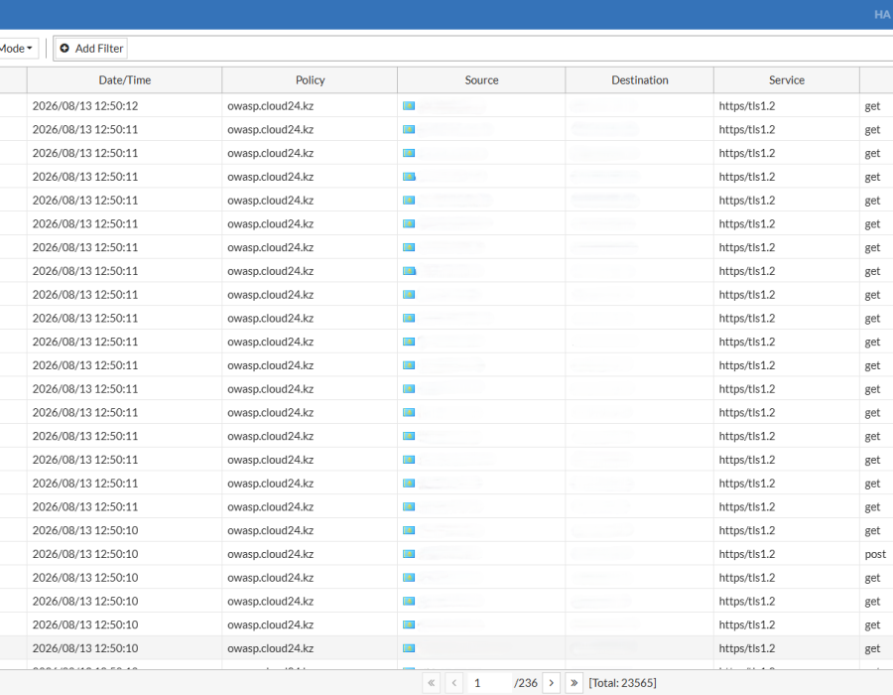This screenshot has width=893, height=695.
Task: Open the Mode dropdown
Action: click(x=17, y=49)
